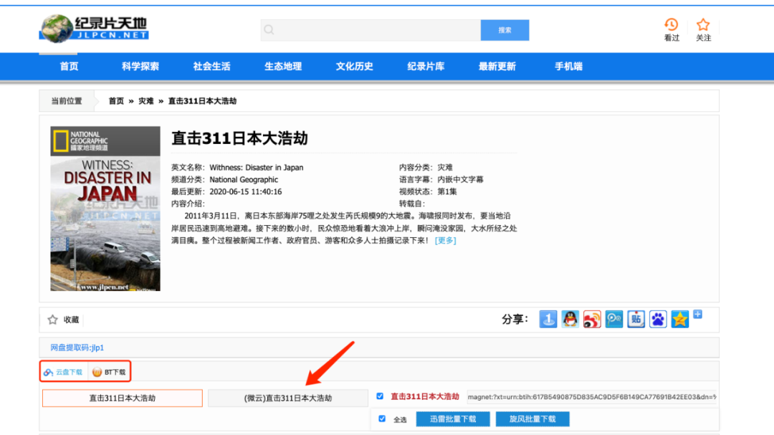
Task: Click the Baidu Tieba 贴 share icon
Action: pos(636,319)
